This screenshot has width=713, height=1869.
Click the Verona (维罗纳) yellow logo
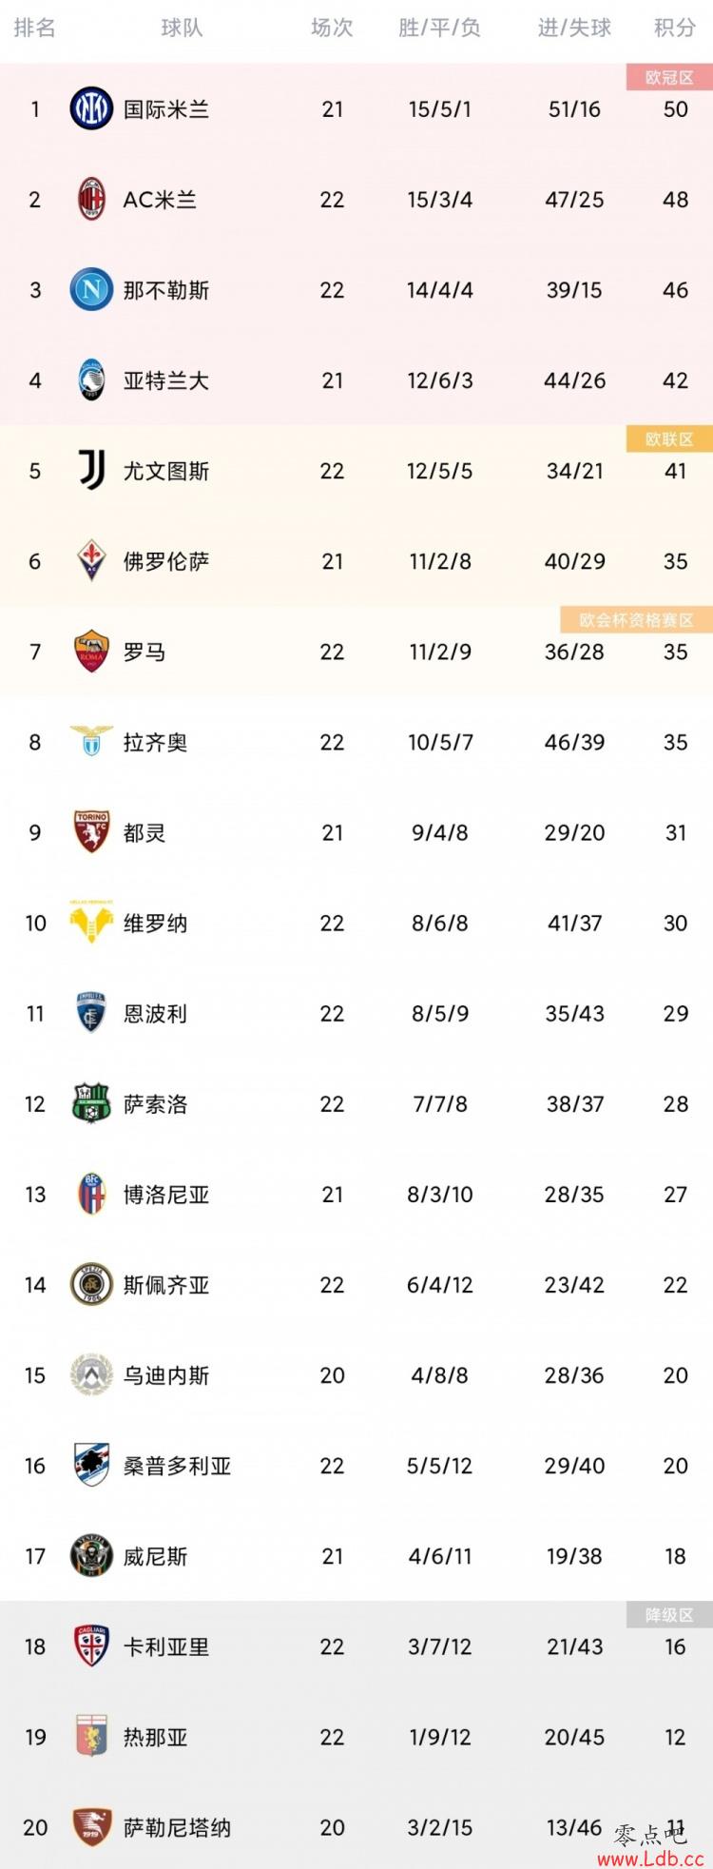(x=91, y=922)
